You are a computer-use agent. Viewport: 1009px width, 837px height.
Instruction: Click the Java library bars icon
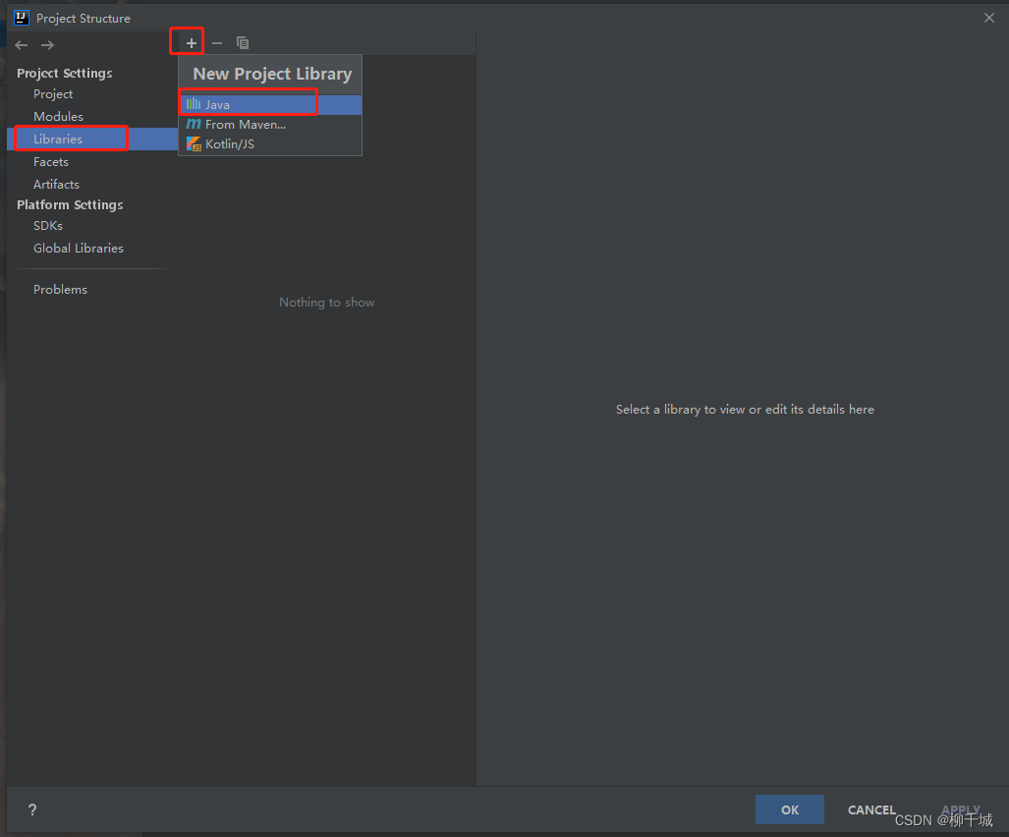193,103
